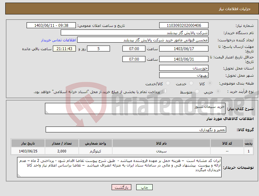259x196 pixels.
Task: Click the اطلاعات کالاهای مورد نیاز section heading
Action: point(230,119)
